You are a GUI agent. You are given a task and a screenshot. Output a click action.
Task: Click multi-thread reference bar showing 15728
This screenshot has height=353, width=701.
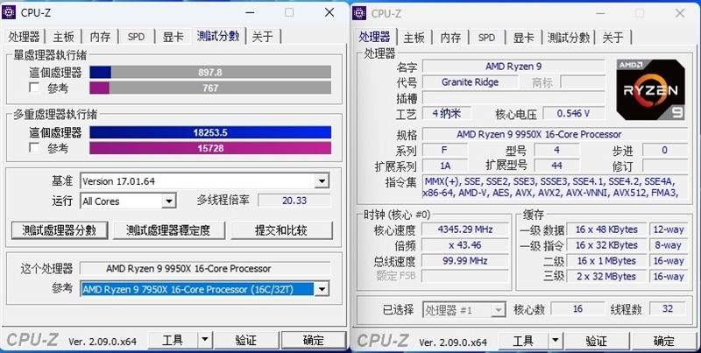coord(210,148)
